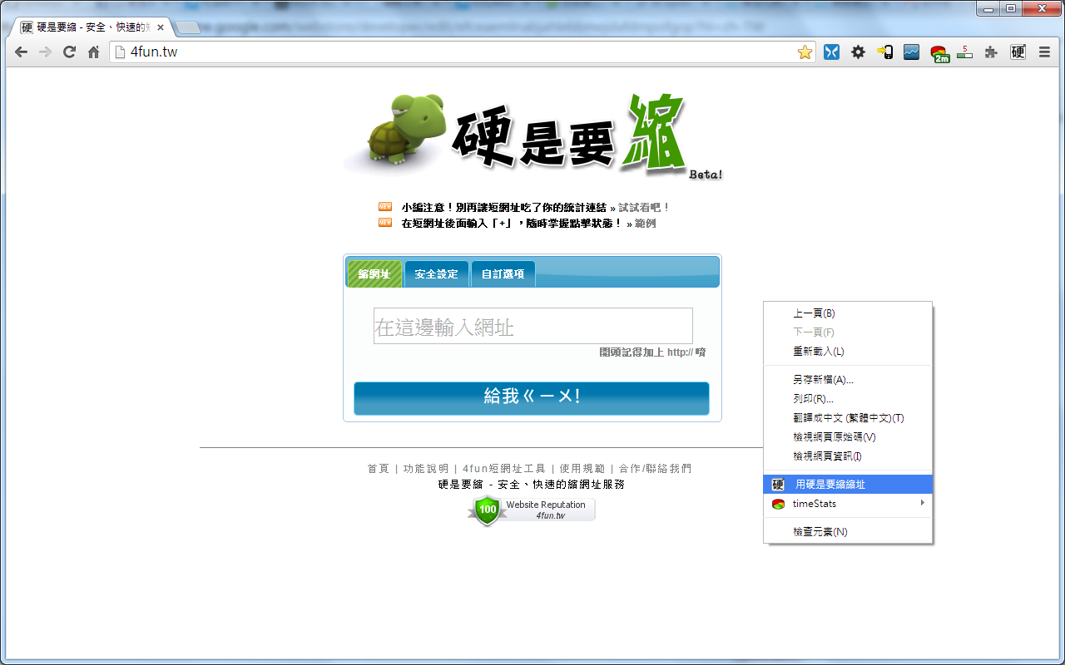Expand the timeStats submenu arrow

click(x=922, y=503)
